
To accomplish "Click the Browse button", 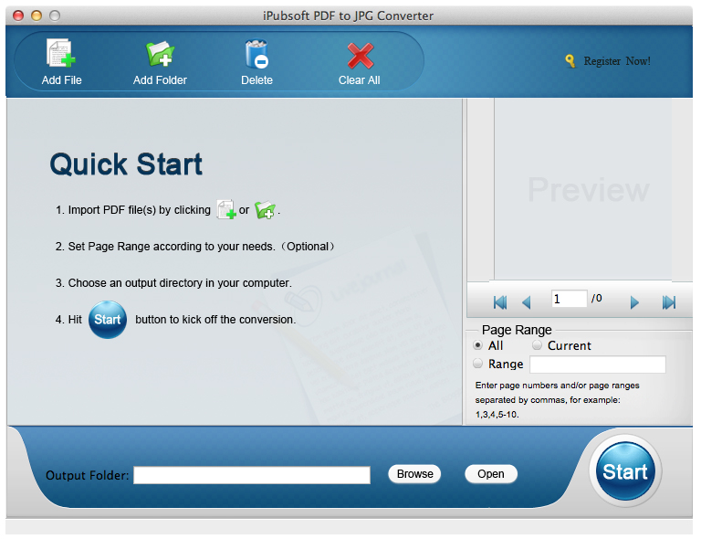I will click(x=414, y=474).
